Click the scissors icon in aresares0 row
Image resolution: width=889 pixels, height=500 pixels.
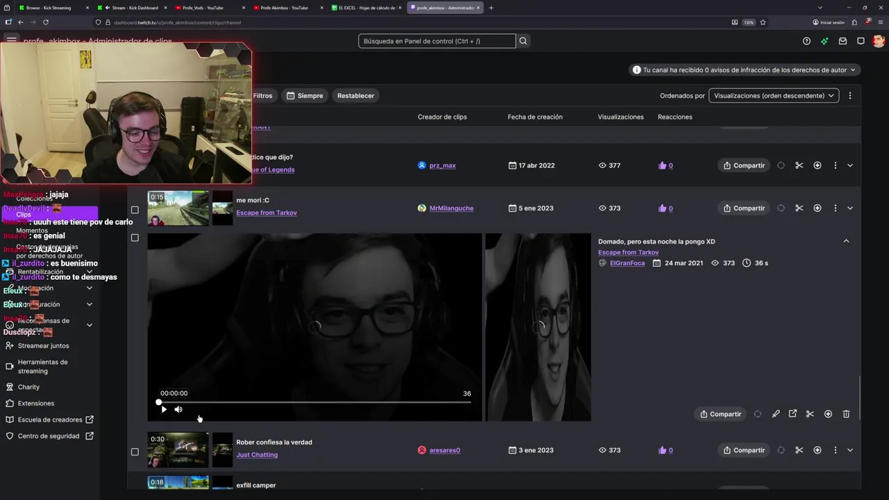(799, 450)
